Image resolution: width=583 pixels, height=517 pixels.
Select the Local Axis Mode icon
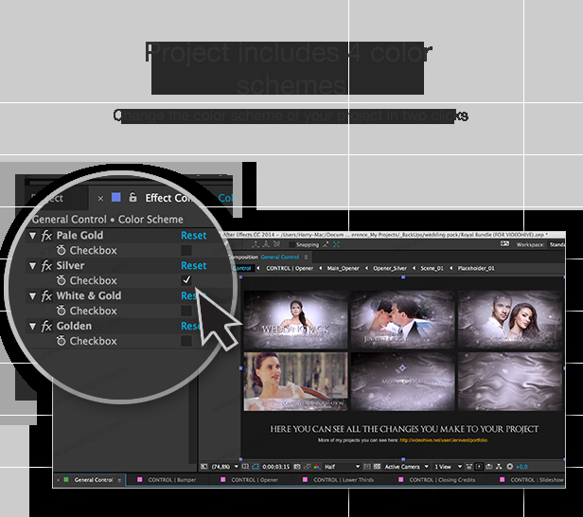pos(256,244)
